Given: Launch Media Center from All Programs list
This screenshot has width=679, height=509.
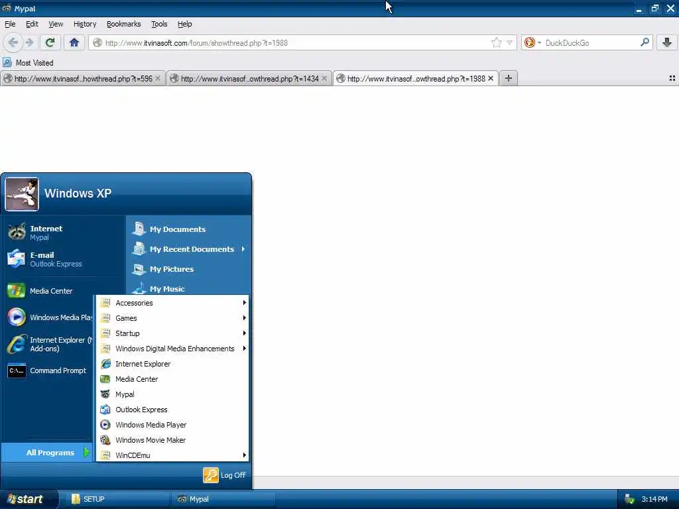Looking at the screenshot, I should click(172, 378).
